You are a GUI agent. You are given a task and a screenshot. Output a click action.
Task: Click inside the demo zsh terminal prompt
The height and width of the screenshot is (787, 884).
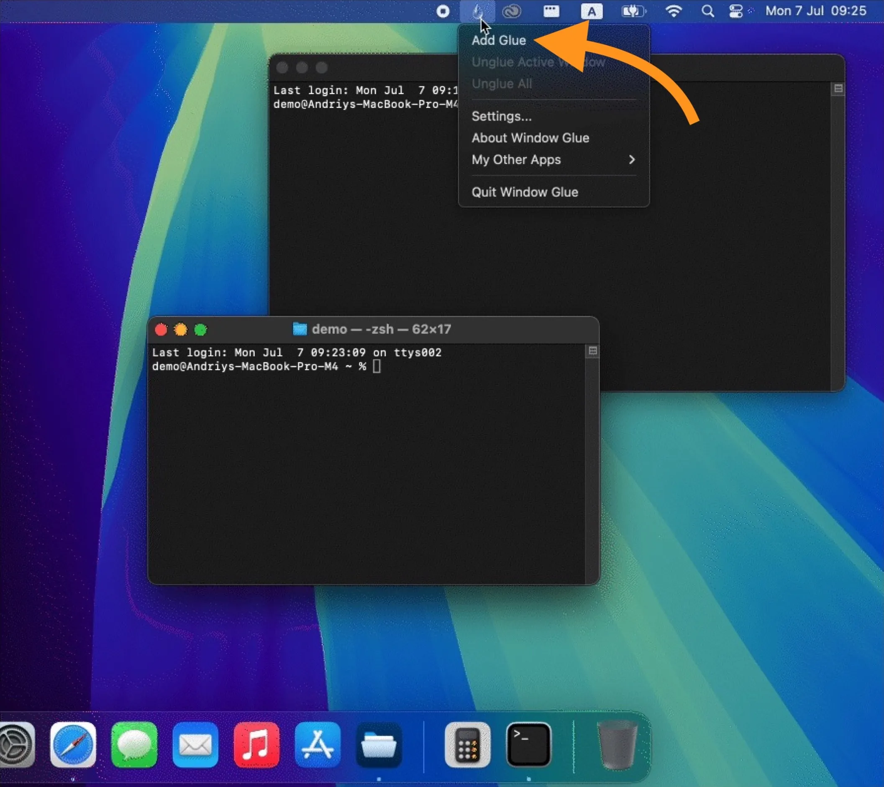click(x=377, y=366)
